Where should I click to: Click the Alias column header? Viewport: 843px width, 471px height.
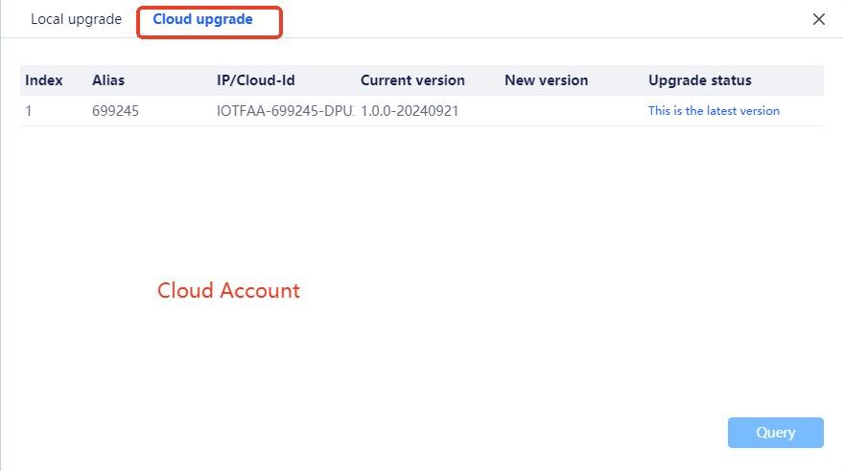point(108,80)
